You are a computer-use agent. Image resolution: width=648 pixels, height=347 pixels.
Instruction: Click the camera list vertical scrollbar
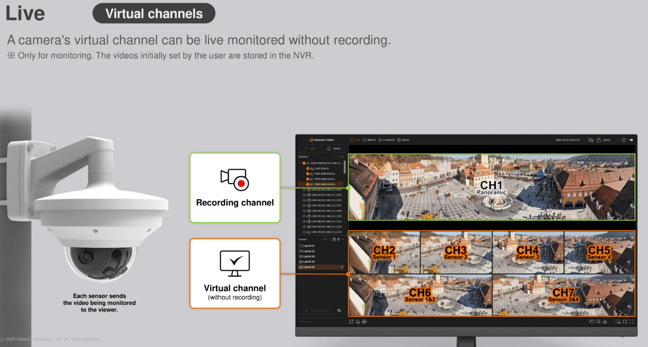click(x=345, y=167)
